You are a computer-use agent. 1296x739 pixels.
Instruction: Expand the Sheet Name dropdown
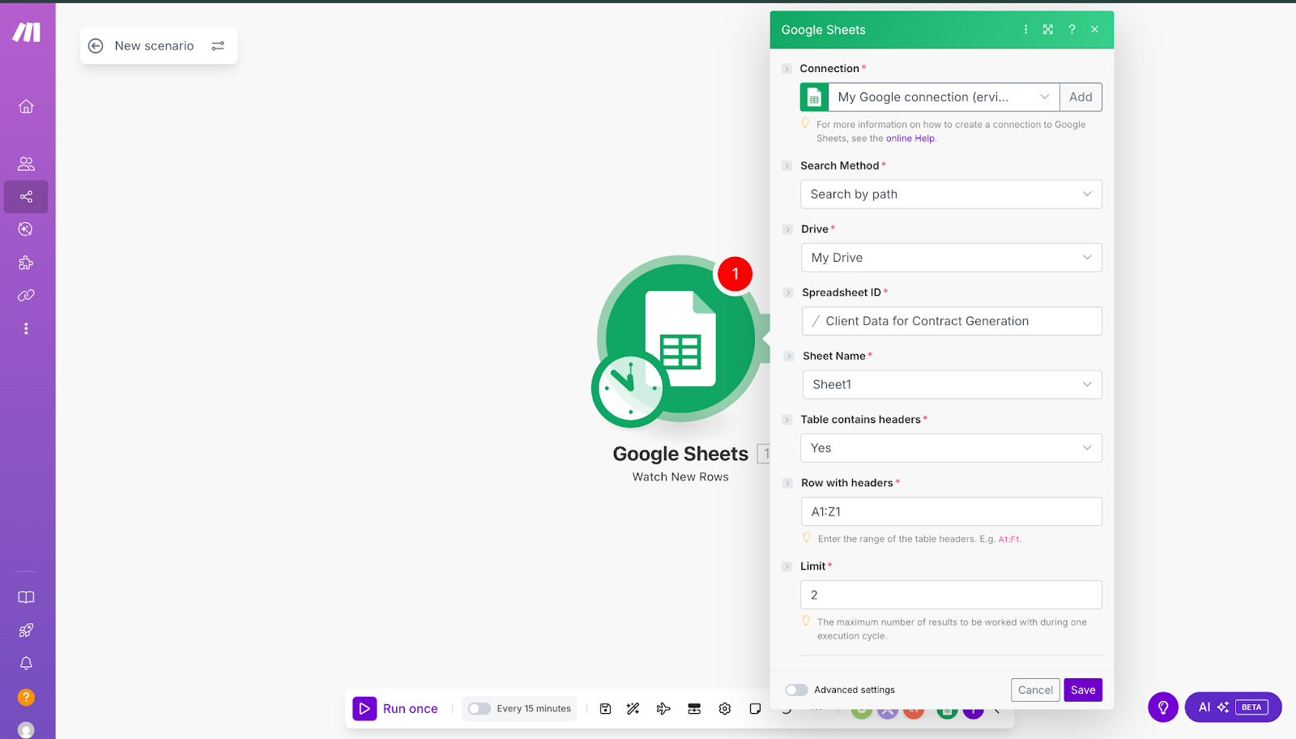click(x=951, y=385)
